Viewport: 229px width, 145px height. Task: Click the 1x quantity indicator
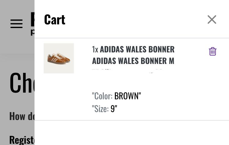coord(95,49)
